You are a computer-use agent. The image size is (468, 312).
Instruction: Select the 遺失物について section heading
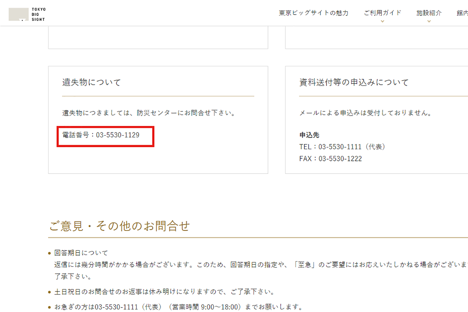point(91,82)
